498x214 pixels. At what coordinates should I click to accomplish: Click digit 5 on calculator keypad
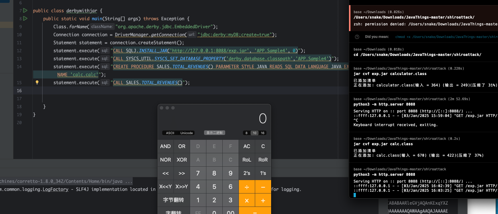(x=214, y=187)
